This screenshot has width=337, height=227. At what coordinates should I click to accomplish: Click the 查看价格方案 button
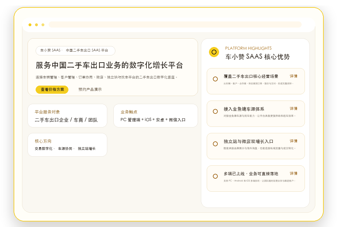click(x=52, y=90)
